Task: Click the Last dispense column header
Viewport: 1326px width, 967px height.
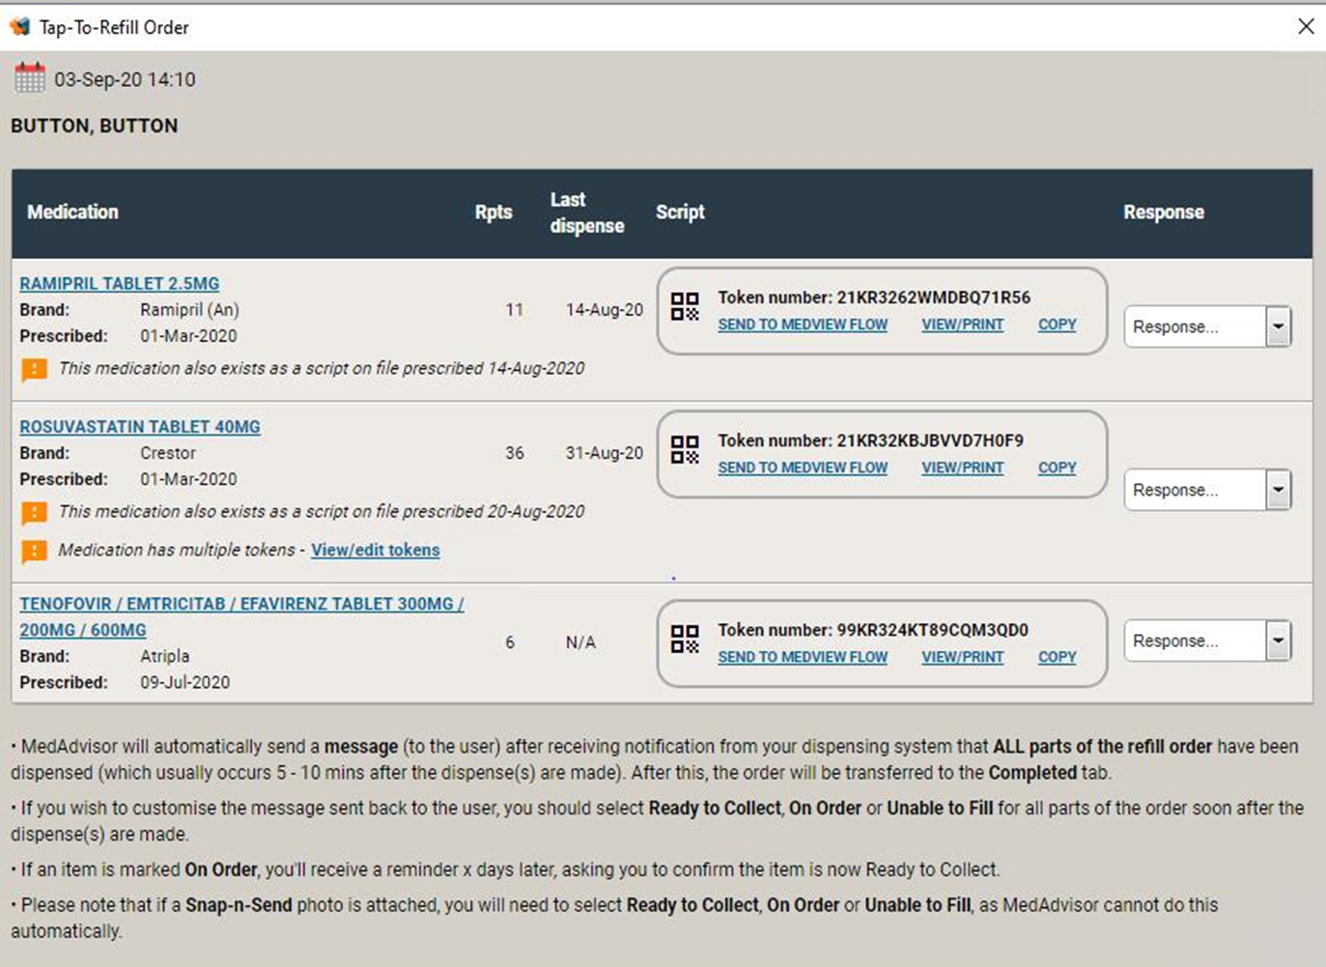Action: (587, 213)
